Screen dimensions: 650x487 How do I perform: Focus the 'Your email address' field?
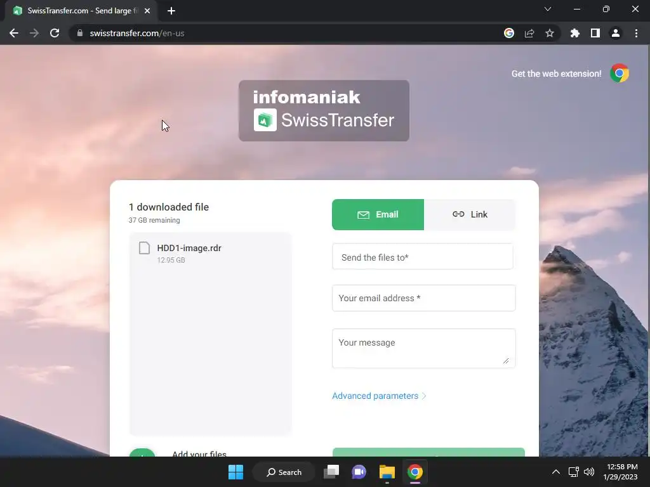[x=423, y=298]
